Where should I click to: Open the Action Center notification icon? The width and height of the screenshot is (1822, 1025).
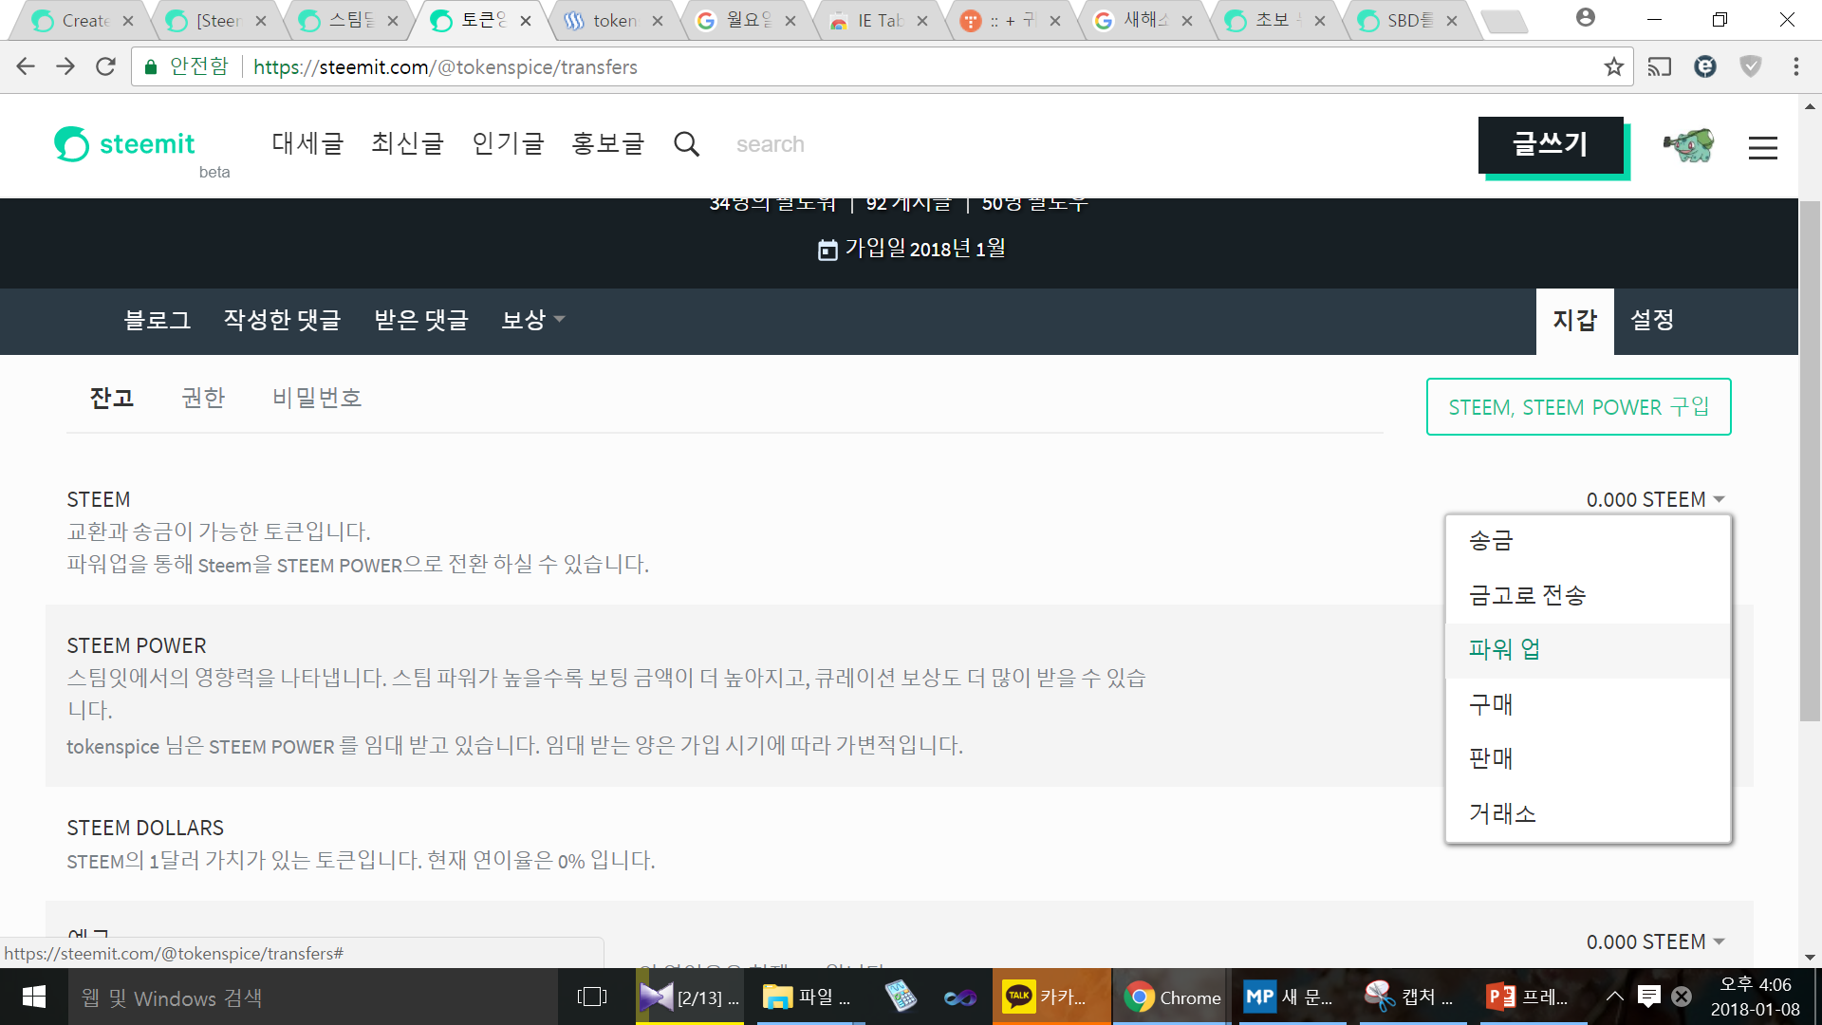point(1649,997)
